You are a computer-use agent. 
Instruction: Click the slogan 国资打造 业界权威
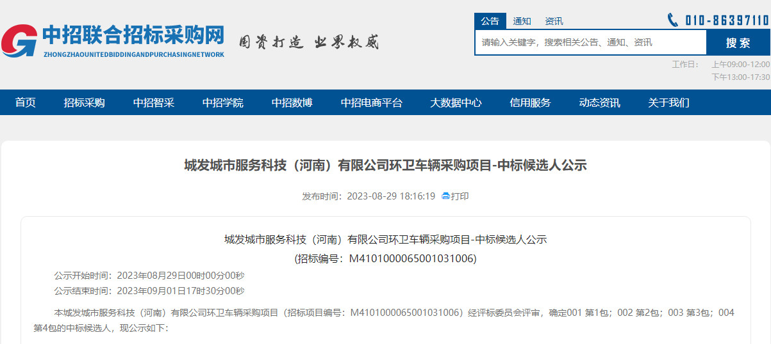point(309,42)
